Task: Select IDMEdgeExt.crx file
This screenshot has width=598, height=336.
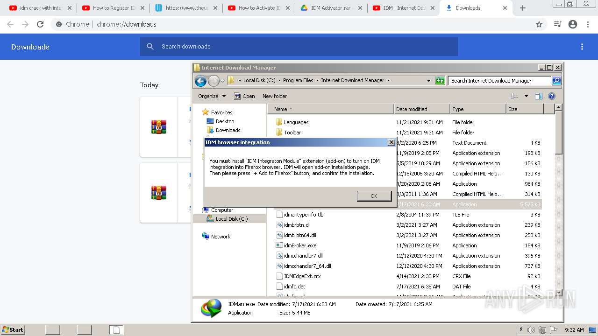Action: click(302, 276)
